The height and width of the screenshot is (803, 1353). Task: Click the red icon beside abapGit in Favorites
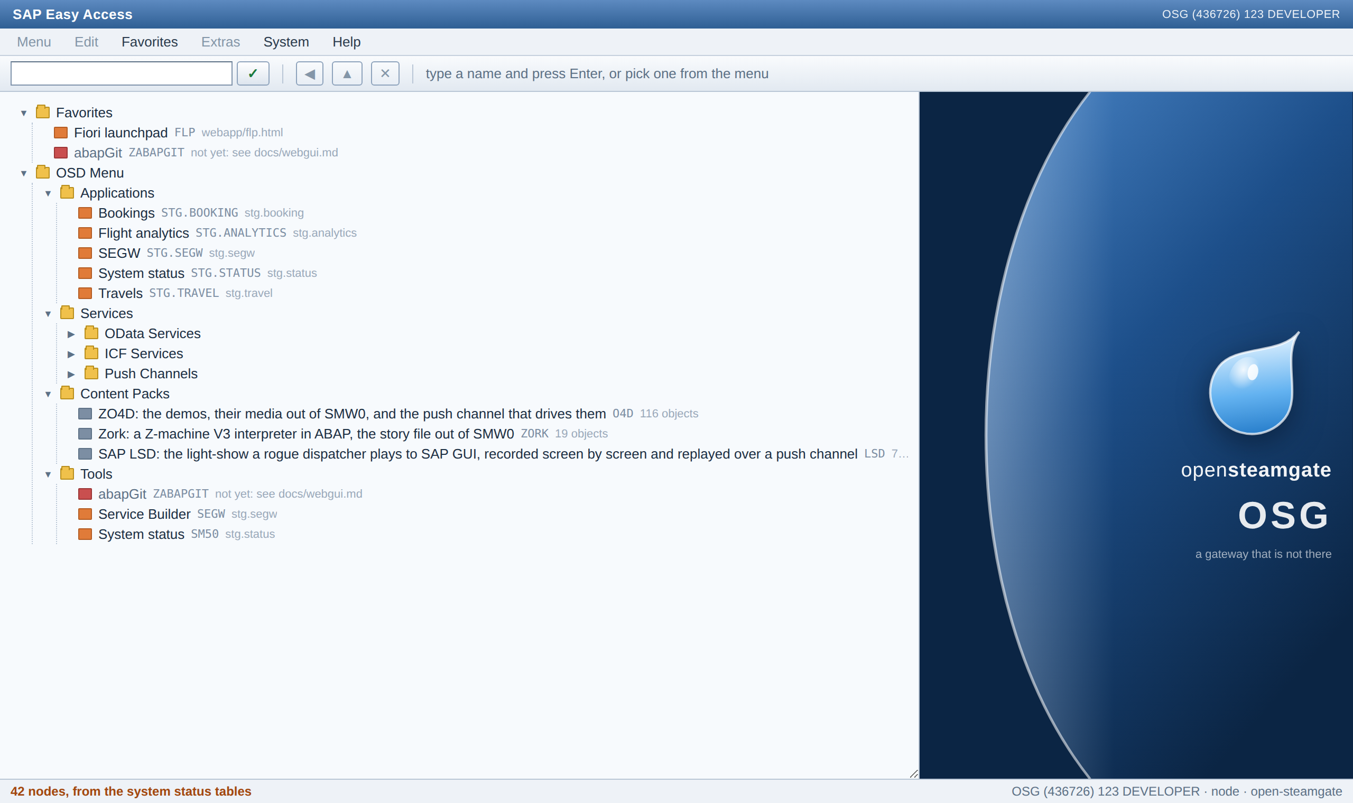click(61, 153)
